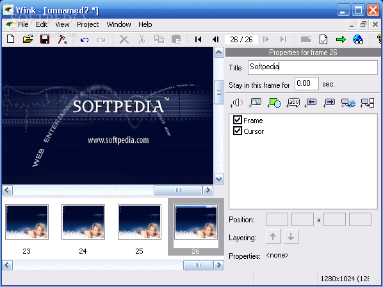The image size is (383, 287).
Task: Add a previous button to the frame
Action: click(x=311, y=103)
